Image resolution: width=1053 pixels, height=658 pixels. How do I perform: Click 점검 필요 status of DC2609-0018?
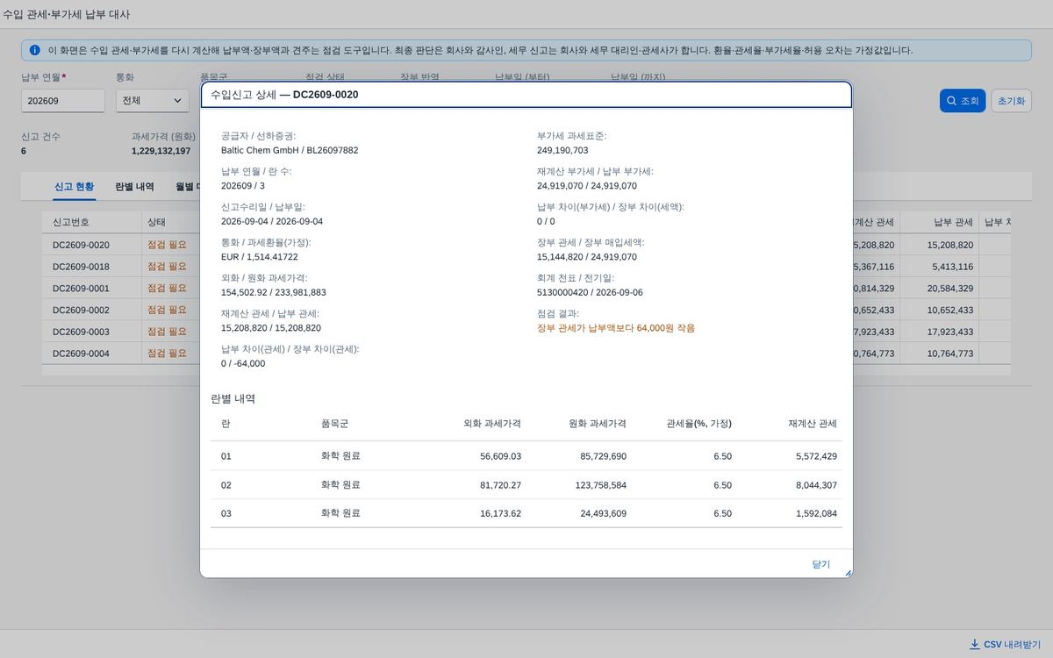click(167, 266)
